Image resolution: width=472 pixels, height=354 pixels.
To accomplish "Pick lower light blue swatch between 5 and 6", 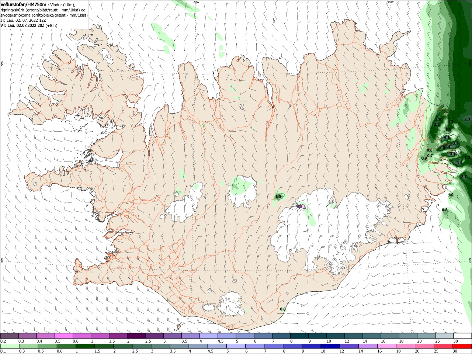I will pos(236,346).
